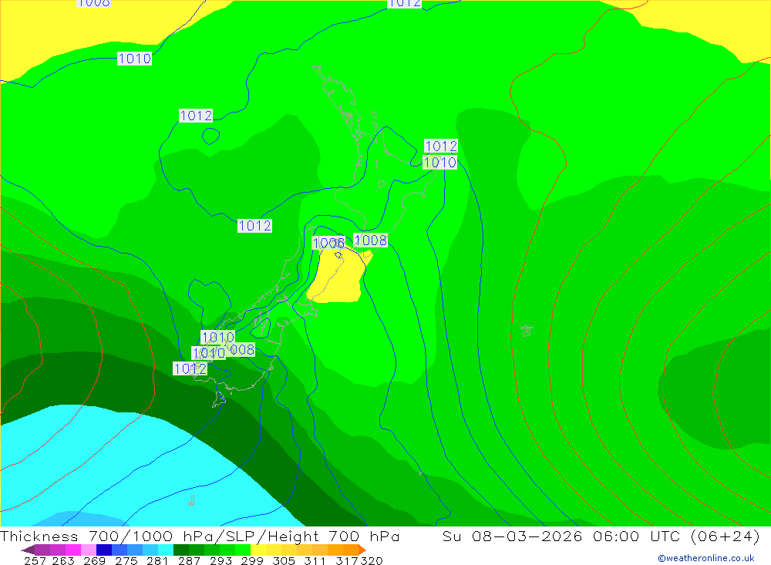The image size is (771, 565).
Task: Click the 1012 label directly above the 1010 label east of North Island
Action: [440, 146]
